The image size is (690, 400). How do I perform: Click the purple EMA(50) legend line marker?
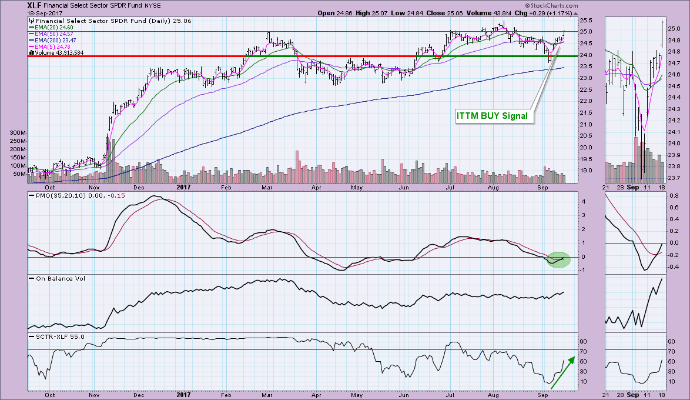pyautogui.click(x=31, y=34)
